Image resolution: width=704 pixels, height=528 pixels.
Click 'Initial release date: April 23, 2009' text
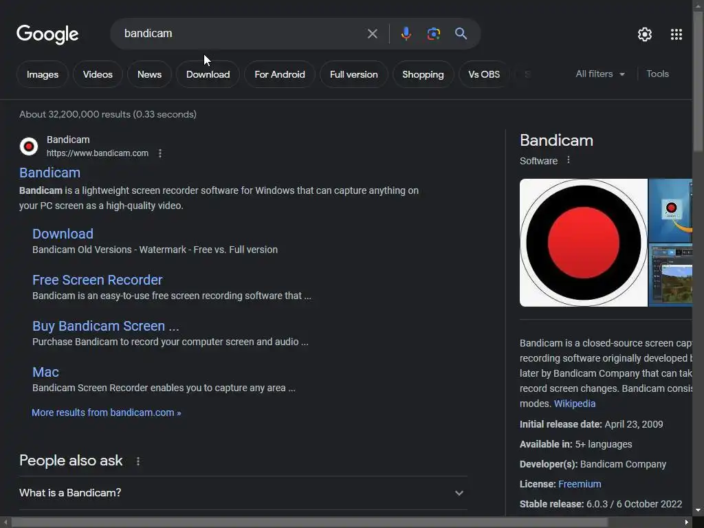[x=591, y=424]
